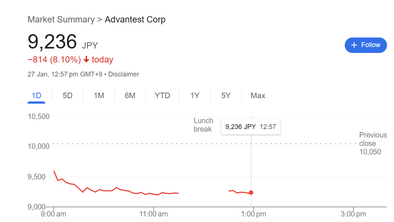Select the Max range tab
This screenshot has height=222, width=394.
pos(258,96)
